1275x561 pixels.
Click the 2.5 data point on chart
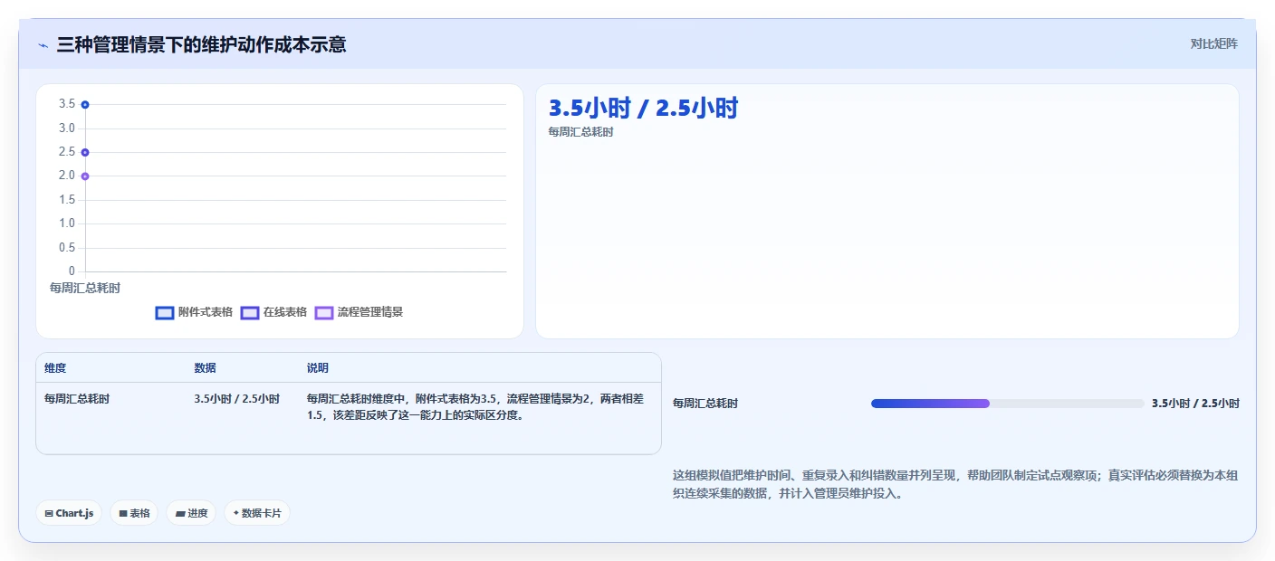(85, 152)
